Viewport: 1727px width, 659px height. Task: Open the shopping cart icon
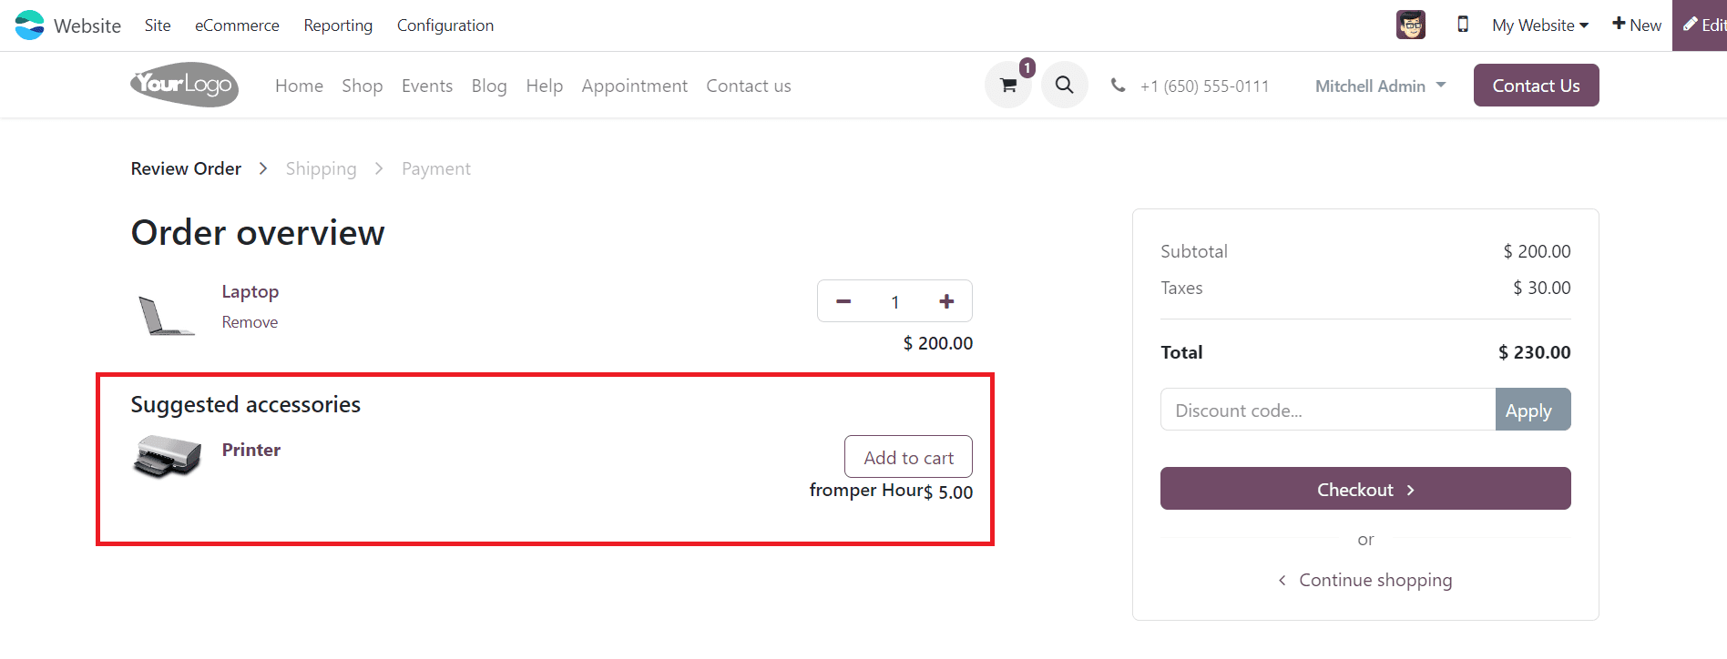1008,86
